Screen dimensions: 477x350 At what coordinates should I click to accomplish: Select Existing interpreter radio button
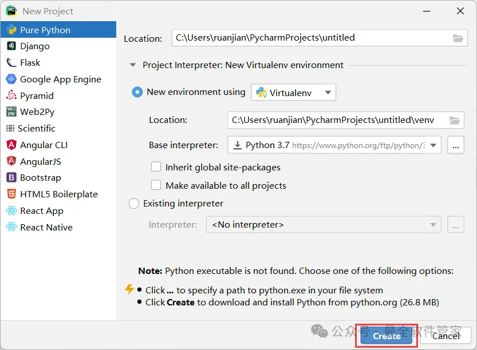pyautogui.click(x=134, y=204)
